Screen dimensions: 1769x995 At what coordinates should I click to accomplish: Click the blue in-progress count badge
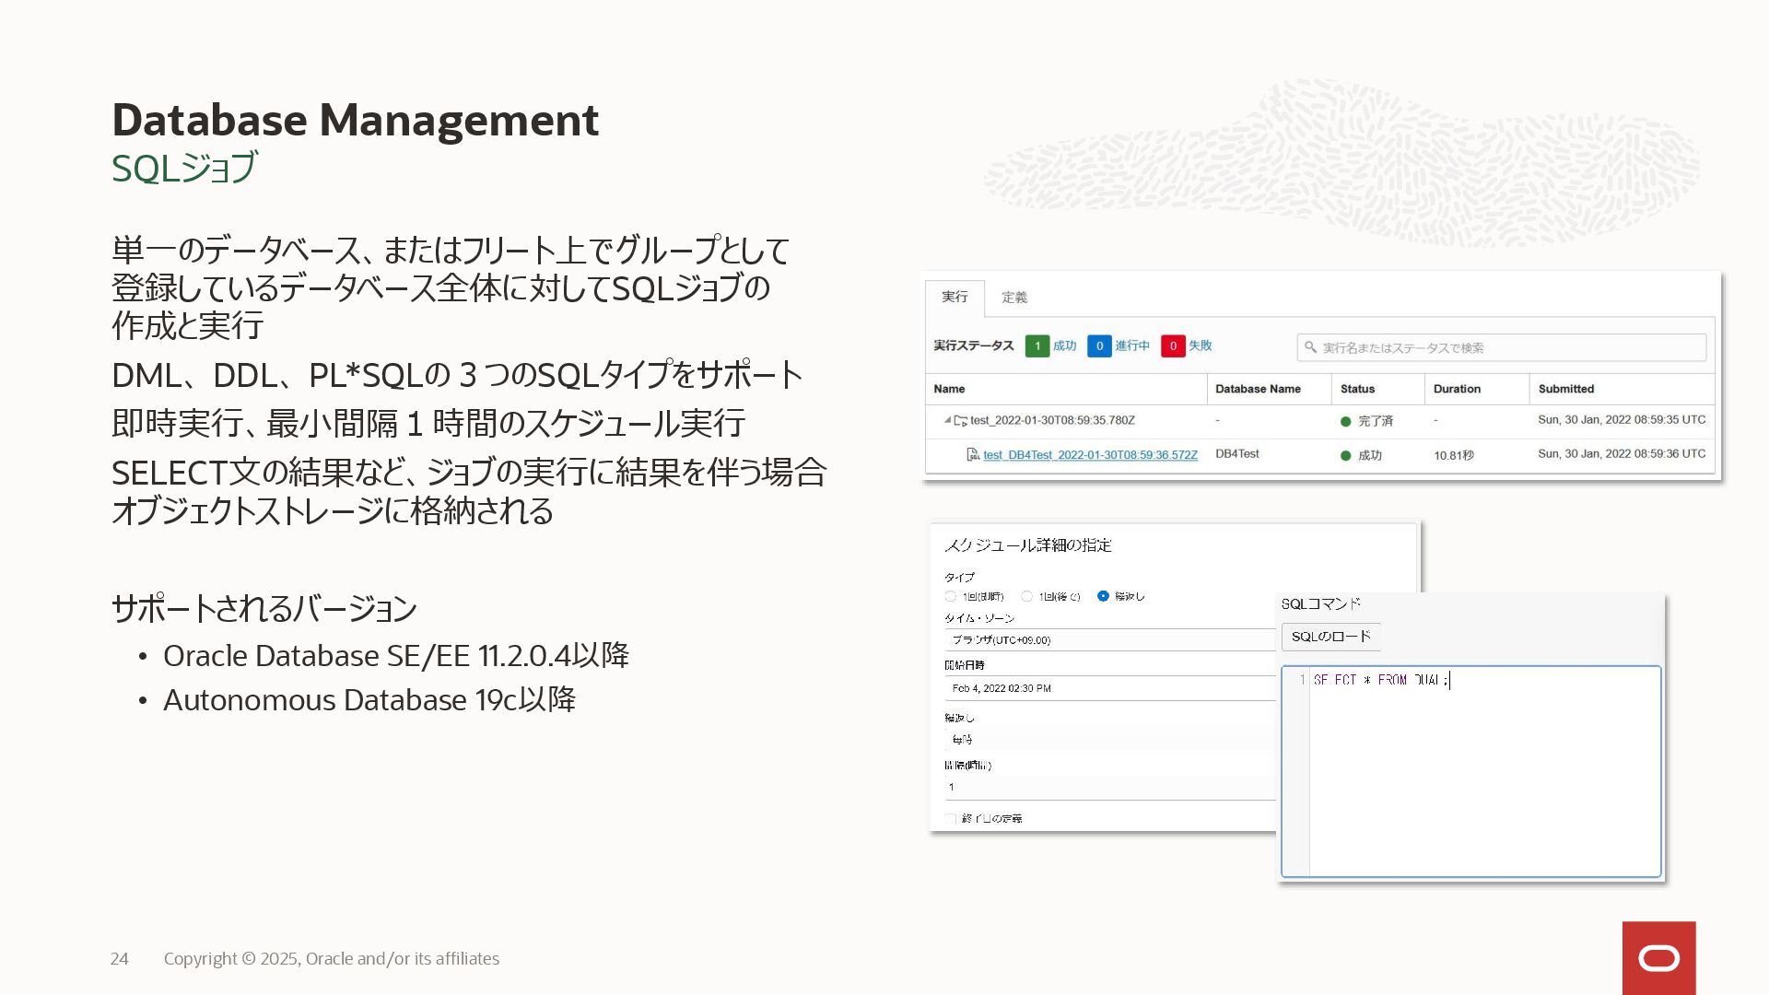point(1098,345)
